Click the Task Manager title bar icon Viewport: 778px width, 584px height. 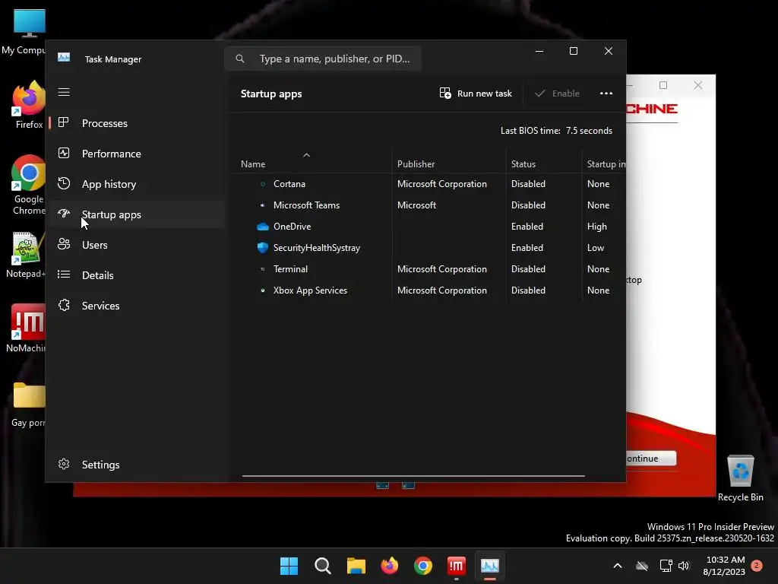(x=64, y=58)
